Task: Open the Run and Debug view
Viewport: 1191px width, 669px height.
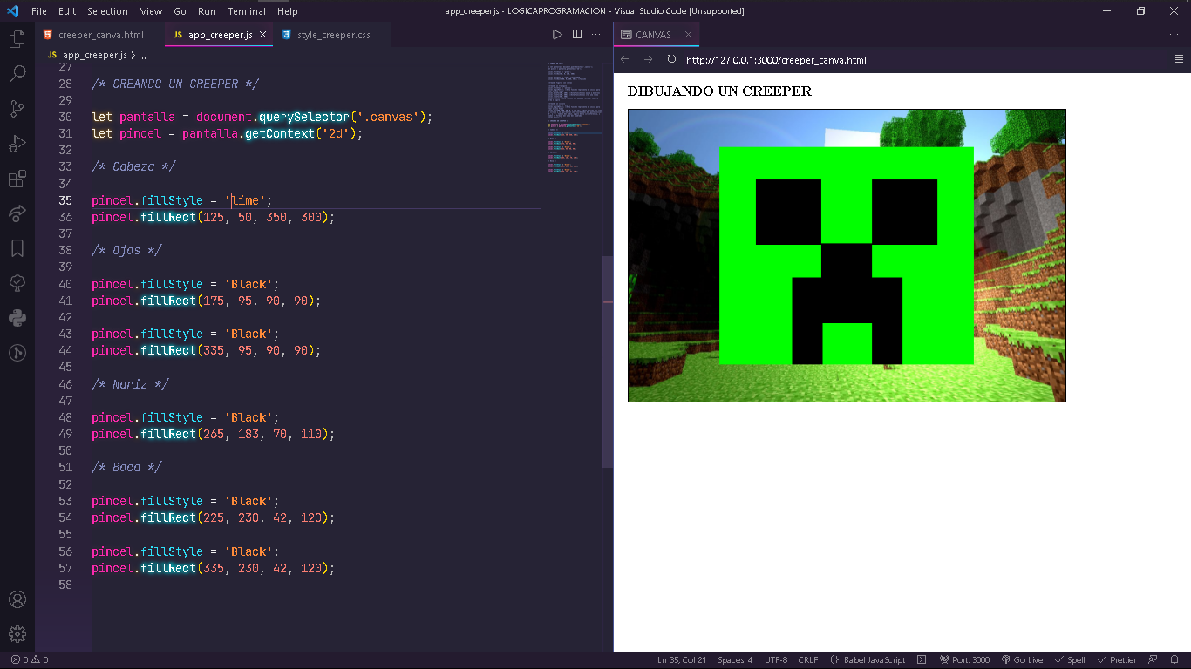Action: [x=17, y=144]
